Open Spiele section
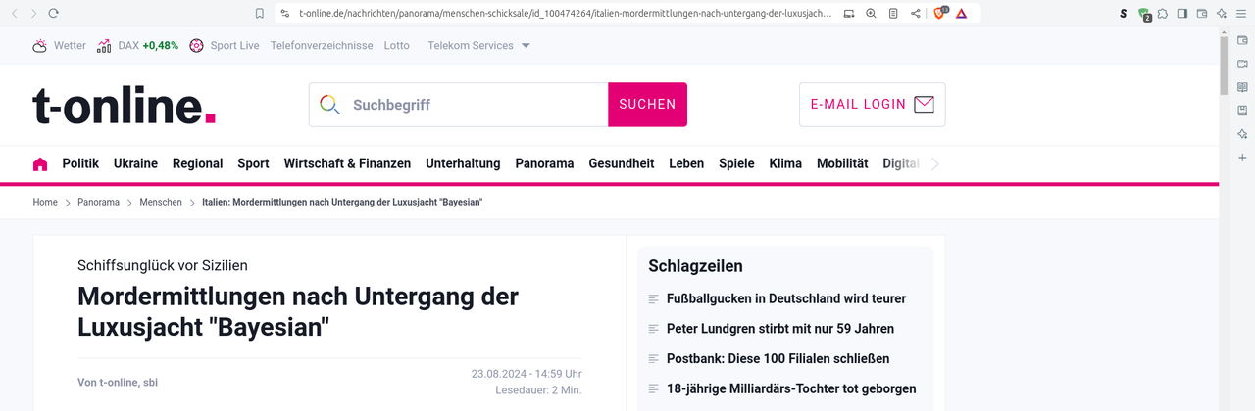Viewport: 1255px width, 411px height. [736, 163]
